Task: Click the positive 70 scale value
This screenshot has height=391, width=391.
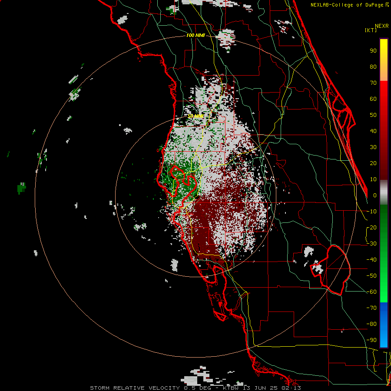Action: tap(373, 83)
